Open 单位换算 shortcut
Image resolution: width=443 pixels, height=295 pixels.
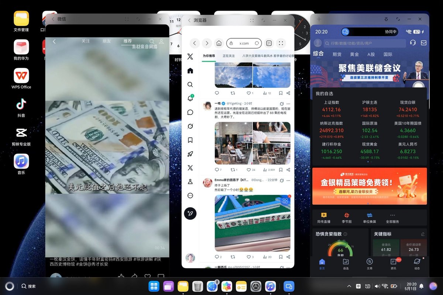click(x=370, y=218)
